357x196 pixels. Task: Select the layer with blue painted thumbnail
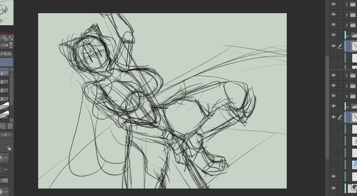pyautogui.click(x=354, y=165)
